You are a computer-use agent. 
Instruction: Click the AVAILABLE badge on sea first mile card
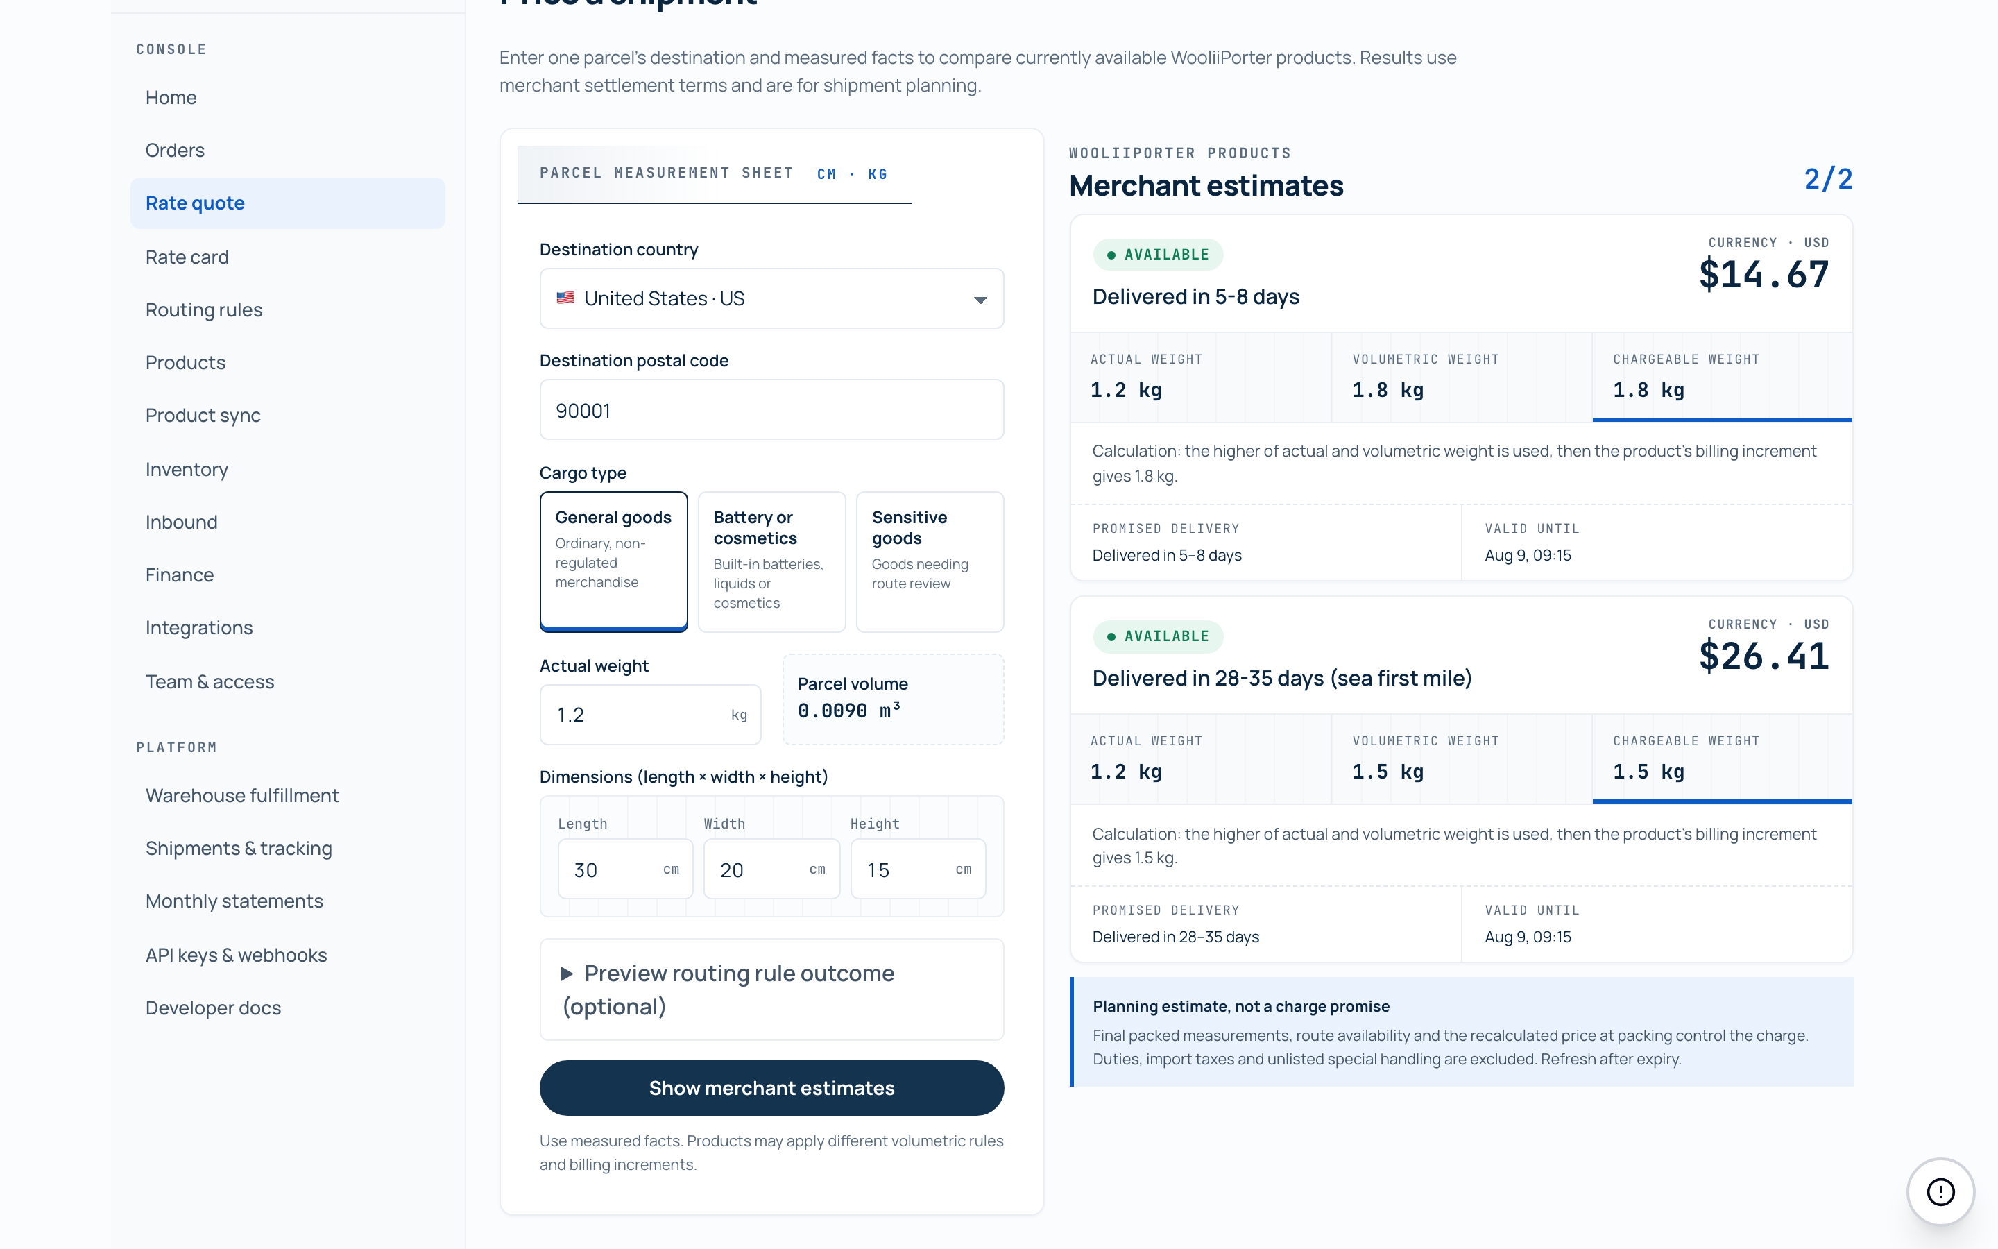pos(1159,636)
